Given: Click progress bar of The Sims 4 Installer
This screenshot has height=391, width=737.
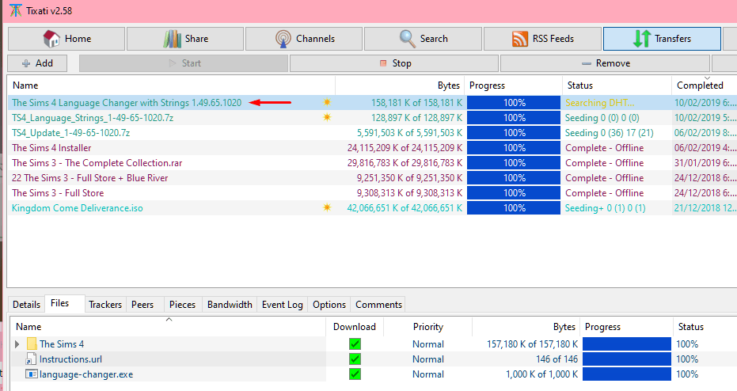Looking at the screenshot, I should pyautogui.click(x=514, y=147).
